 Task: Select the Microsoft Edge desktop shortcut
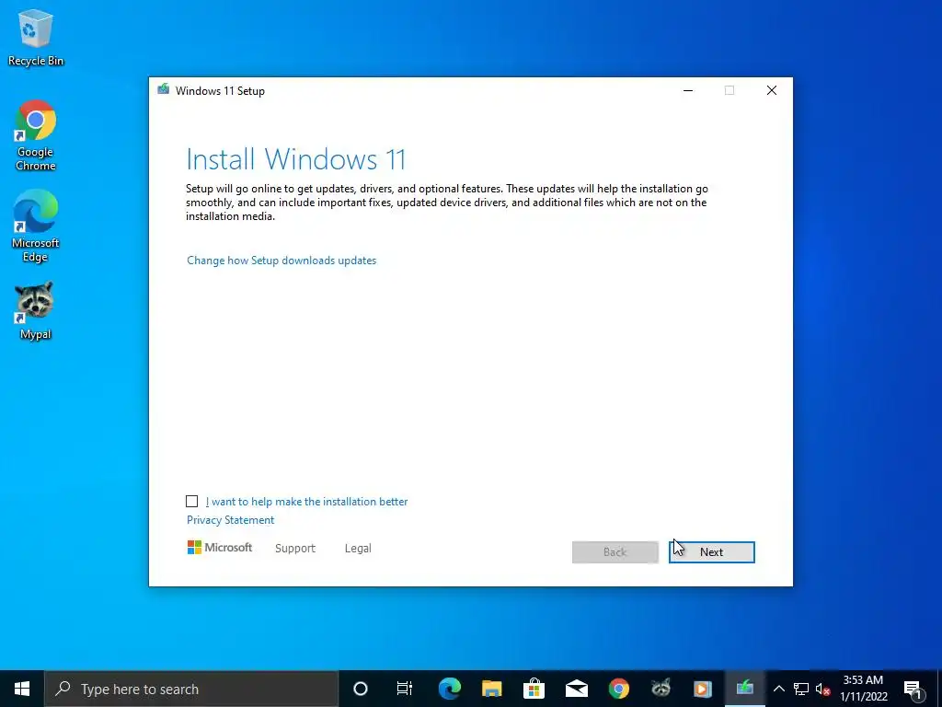tap(36, 226)
